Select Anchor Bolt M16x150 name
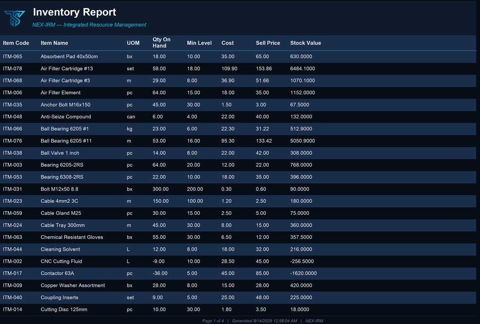The image size is (480, 324). click(x=66, y=105)
